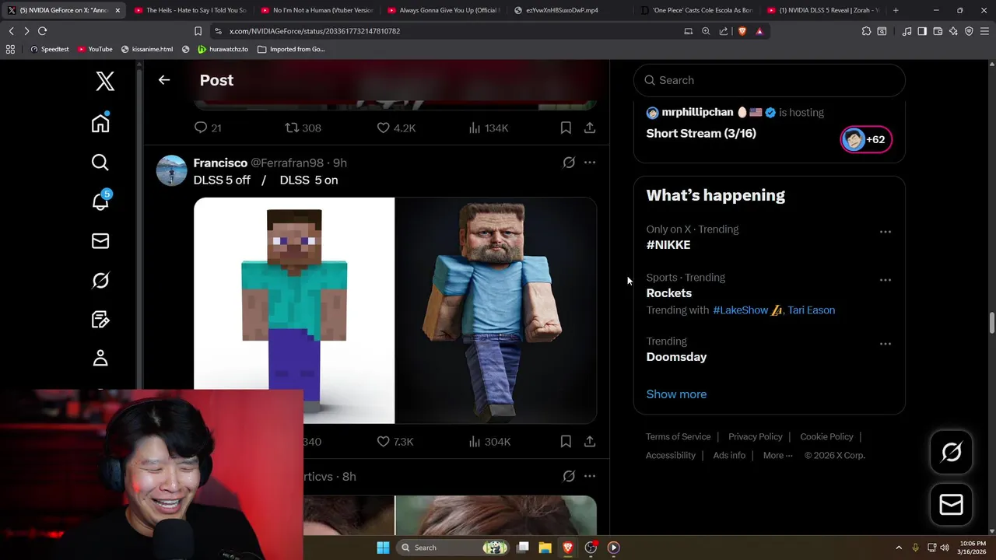Open floating Grok button

[x=951, y=452]
